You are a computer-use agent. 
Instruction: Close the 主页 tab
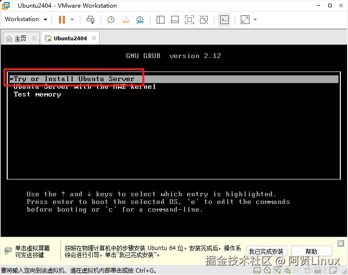tap(34, 38)
